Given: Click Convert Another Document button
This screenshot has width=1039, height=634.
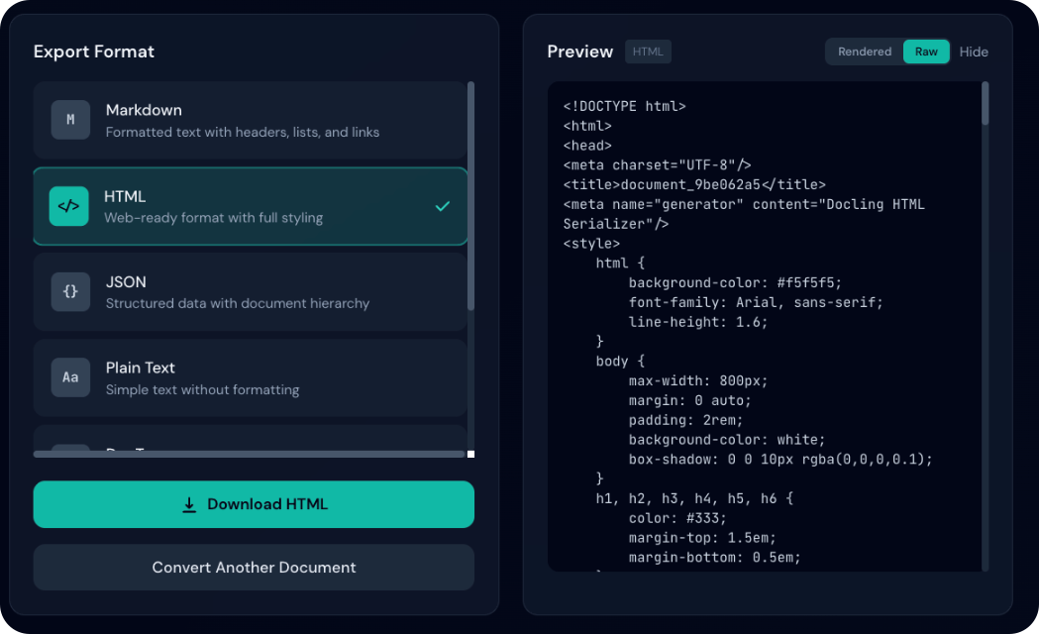Looking at the screenshot, I should [254, 568].
